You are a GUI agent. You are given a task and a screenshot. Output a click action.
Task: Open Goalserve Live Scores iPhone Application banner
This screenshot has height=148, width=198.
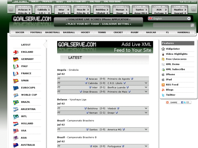[98, 20]
